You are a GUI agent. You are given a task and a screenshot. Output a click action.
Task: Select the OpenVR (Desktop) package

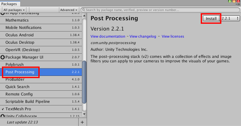point(41,50)
